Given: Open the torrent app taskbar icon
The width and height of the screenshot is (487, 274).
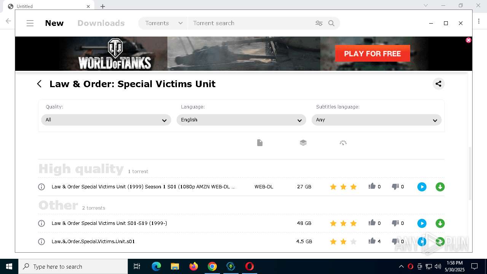Looking at the screenshot, I should click(231, 266).
